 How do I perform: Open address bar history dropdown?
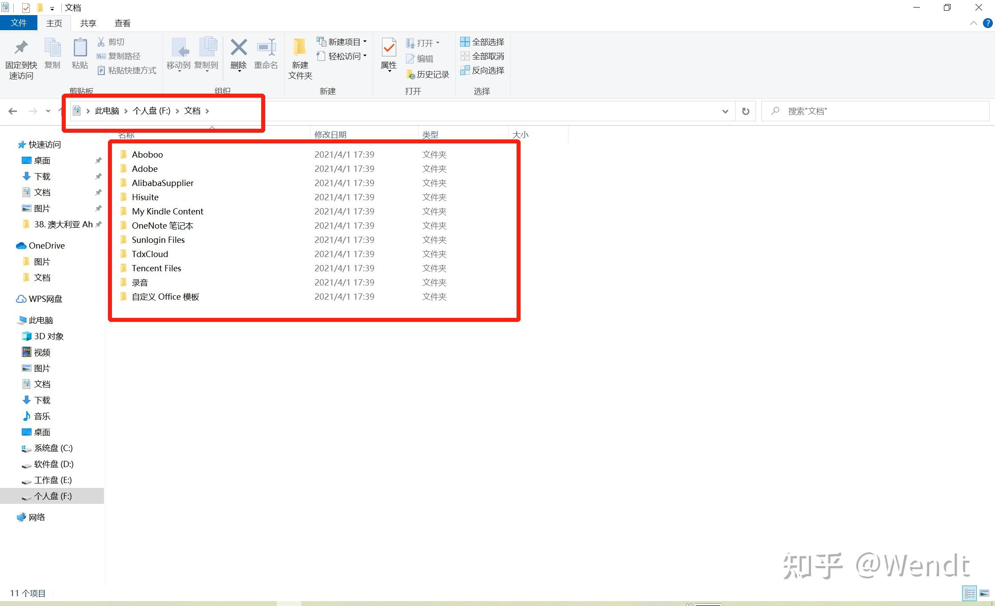[725, 111]
